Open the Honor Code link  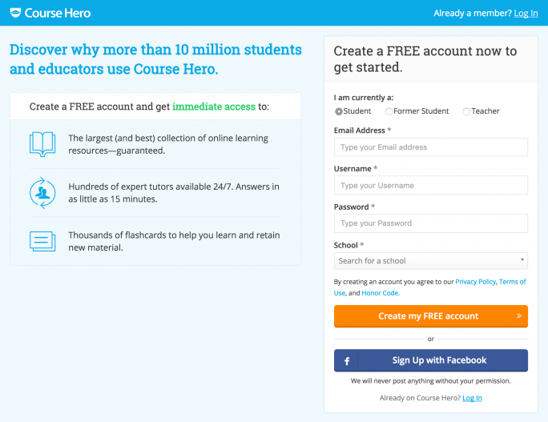tap(381, 293)
